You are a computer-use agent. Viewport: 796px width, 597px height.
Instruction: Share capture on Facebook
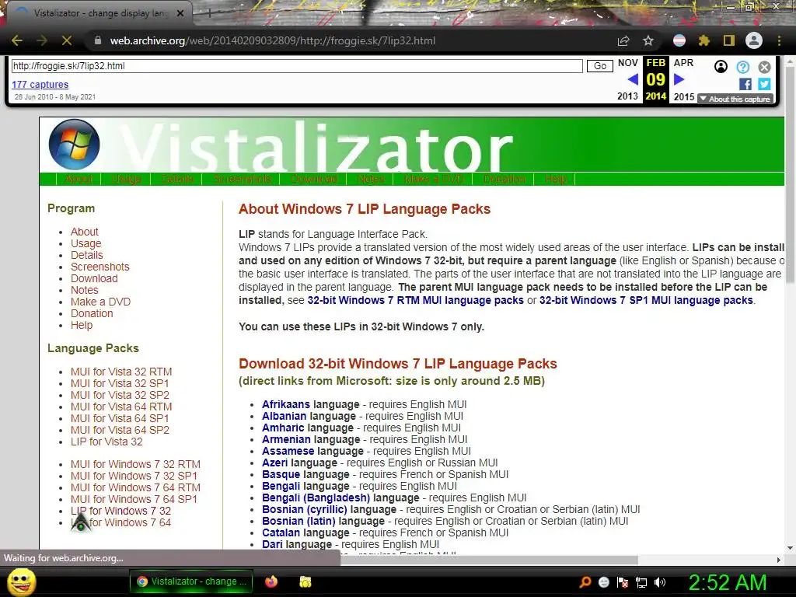[x=745, y=84]
